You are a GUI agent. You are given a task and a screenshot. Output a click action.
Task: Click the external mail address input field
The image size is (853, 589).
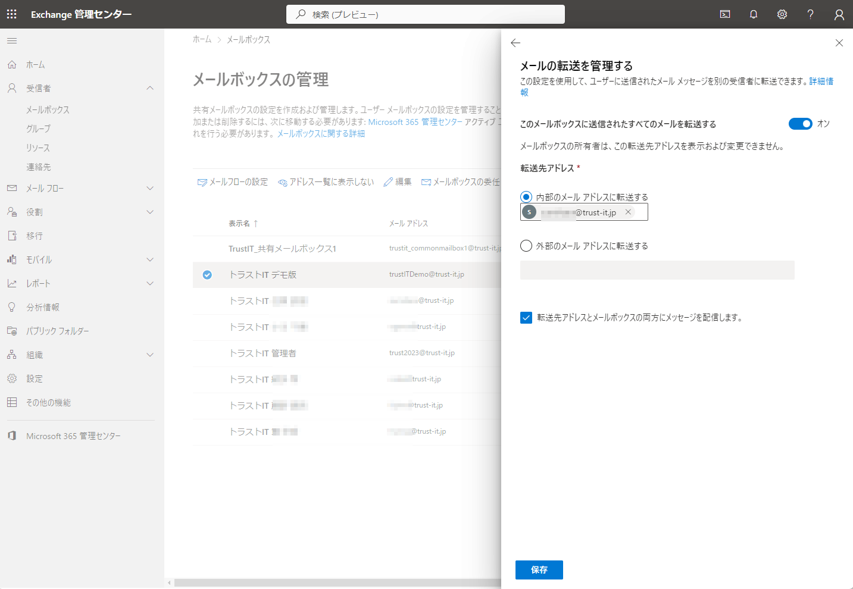click(657, 270)
